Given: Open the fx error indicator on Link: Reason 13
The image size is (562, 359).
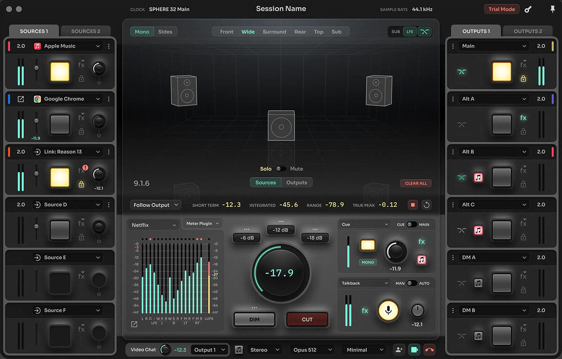Looking at the screenshot, I should (x=86, y=166).
